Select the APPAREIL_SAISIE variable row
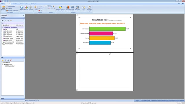The height and width of the screenshot is (104, 185). pyautogui.click(x=12, y=42)
